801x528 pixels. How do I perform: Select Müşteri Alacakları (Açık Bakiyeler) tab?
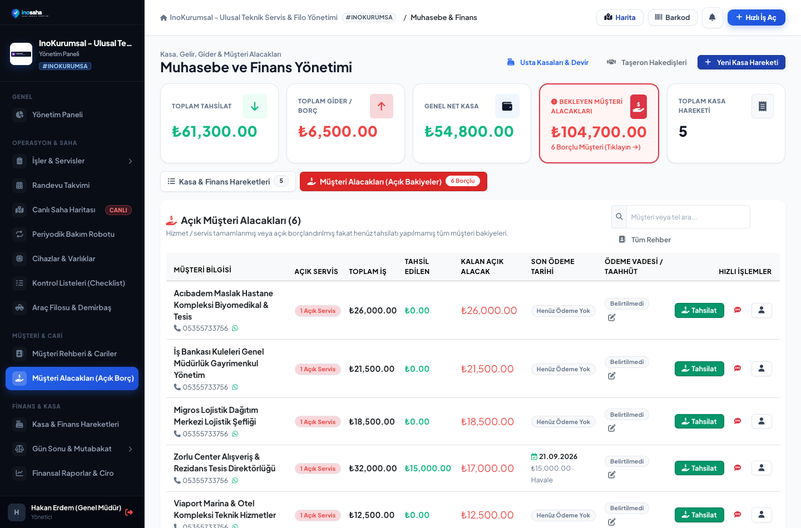click(x=393, y=182)
